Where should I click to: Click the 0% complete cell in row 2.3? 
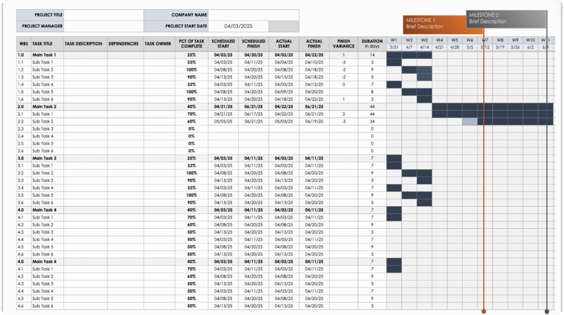click(x=191, y=129)
